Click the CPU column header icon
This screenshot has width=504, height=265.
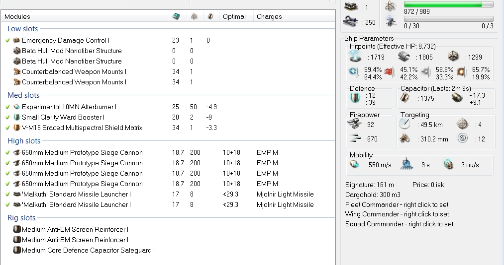(177, 16)
